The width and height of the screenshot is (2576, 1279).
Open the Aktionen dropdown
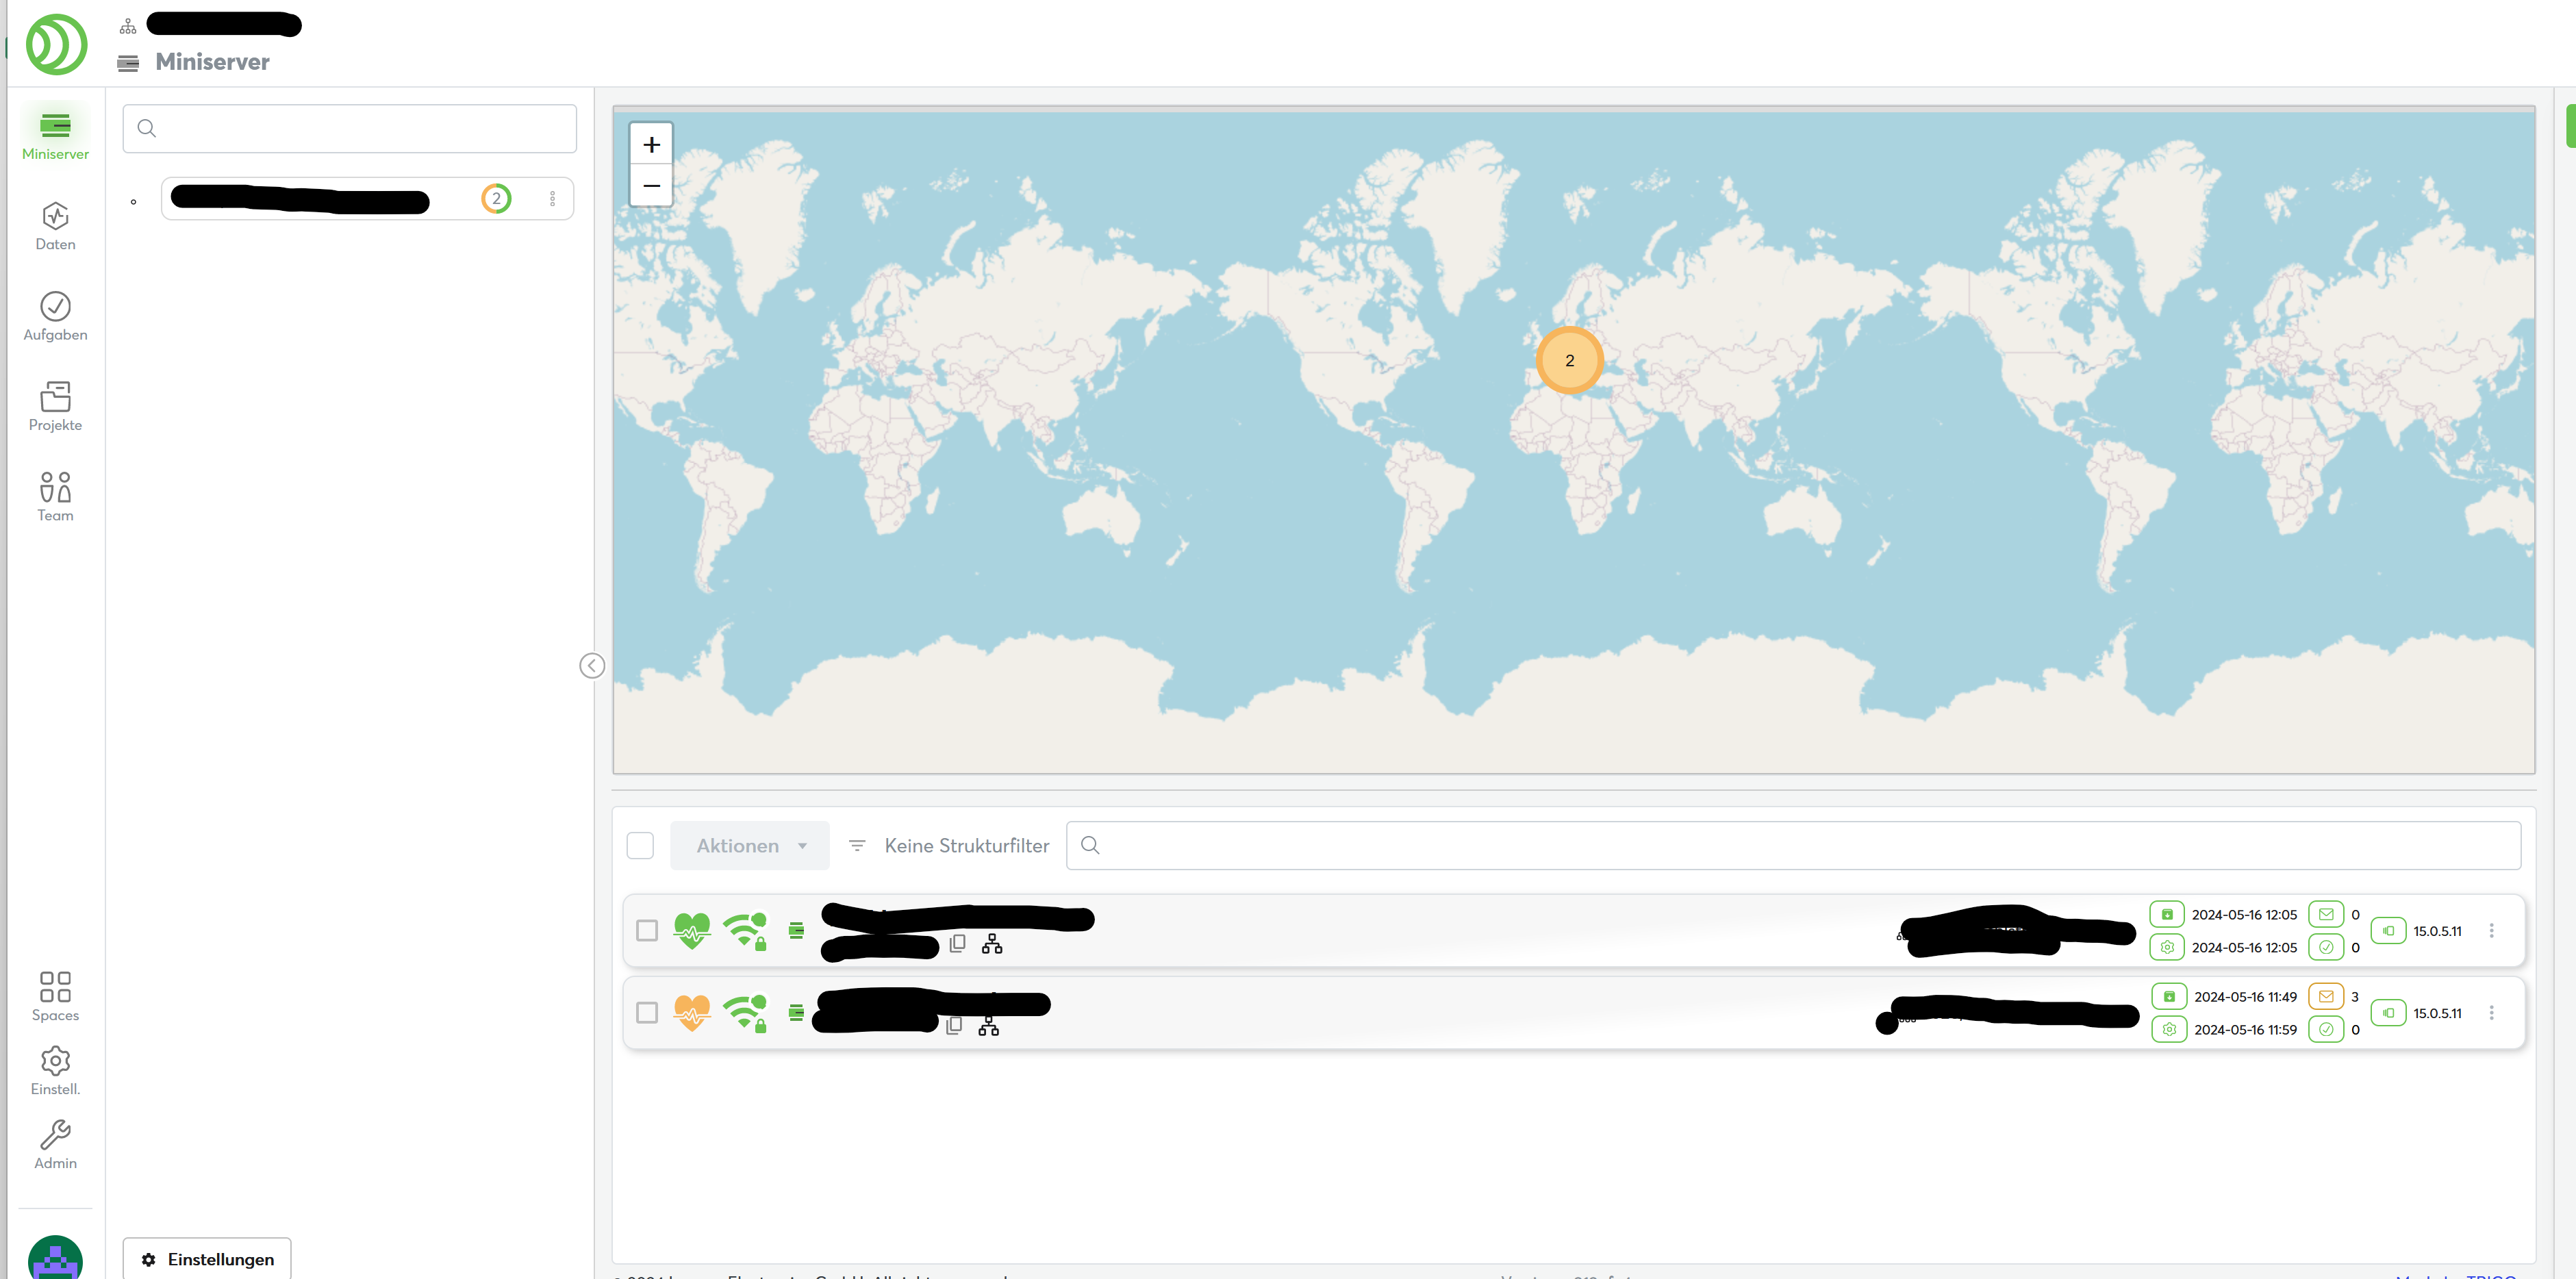pyautogui.click(x=750, y=845)
